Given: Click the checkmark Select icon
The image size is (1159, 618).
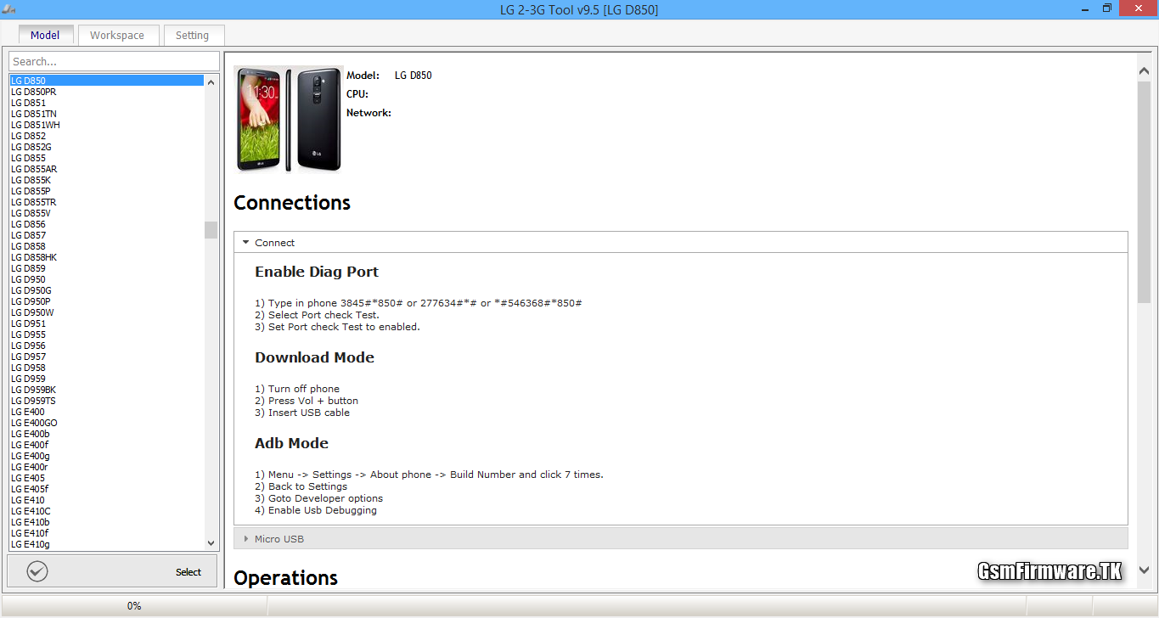Looking at the screenshot, I should tap(37, 571).
